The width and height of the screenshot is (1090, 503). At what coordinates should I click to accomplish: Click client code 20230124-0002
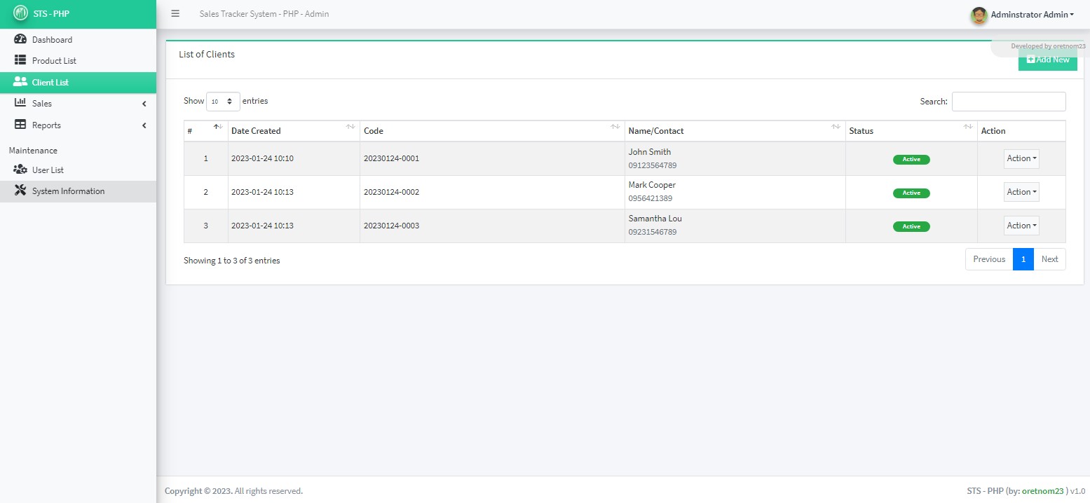[391, 192]
